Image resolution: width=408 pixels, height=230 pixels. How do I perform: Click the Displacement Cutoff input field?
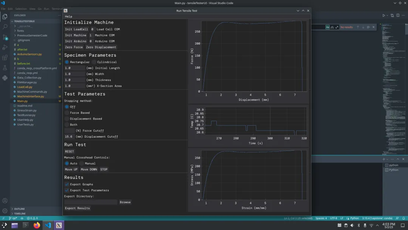coord(70,137)
